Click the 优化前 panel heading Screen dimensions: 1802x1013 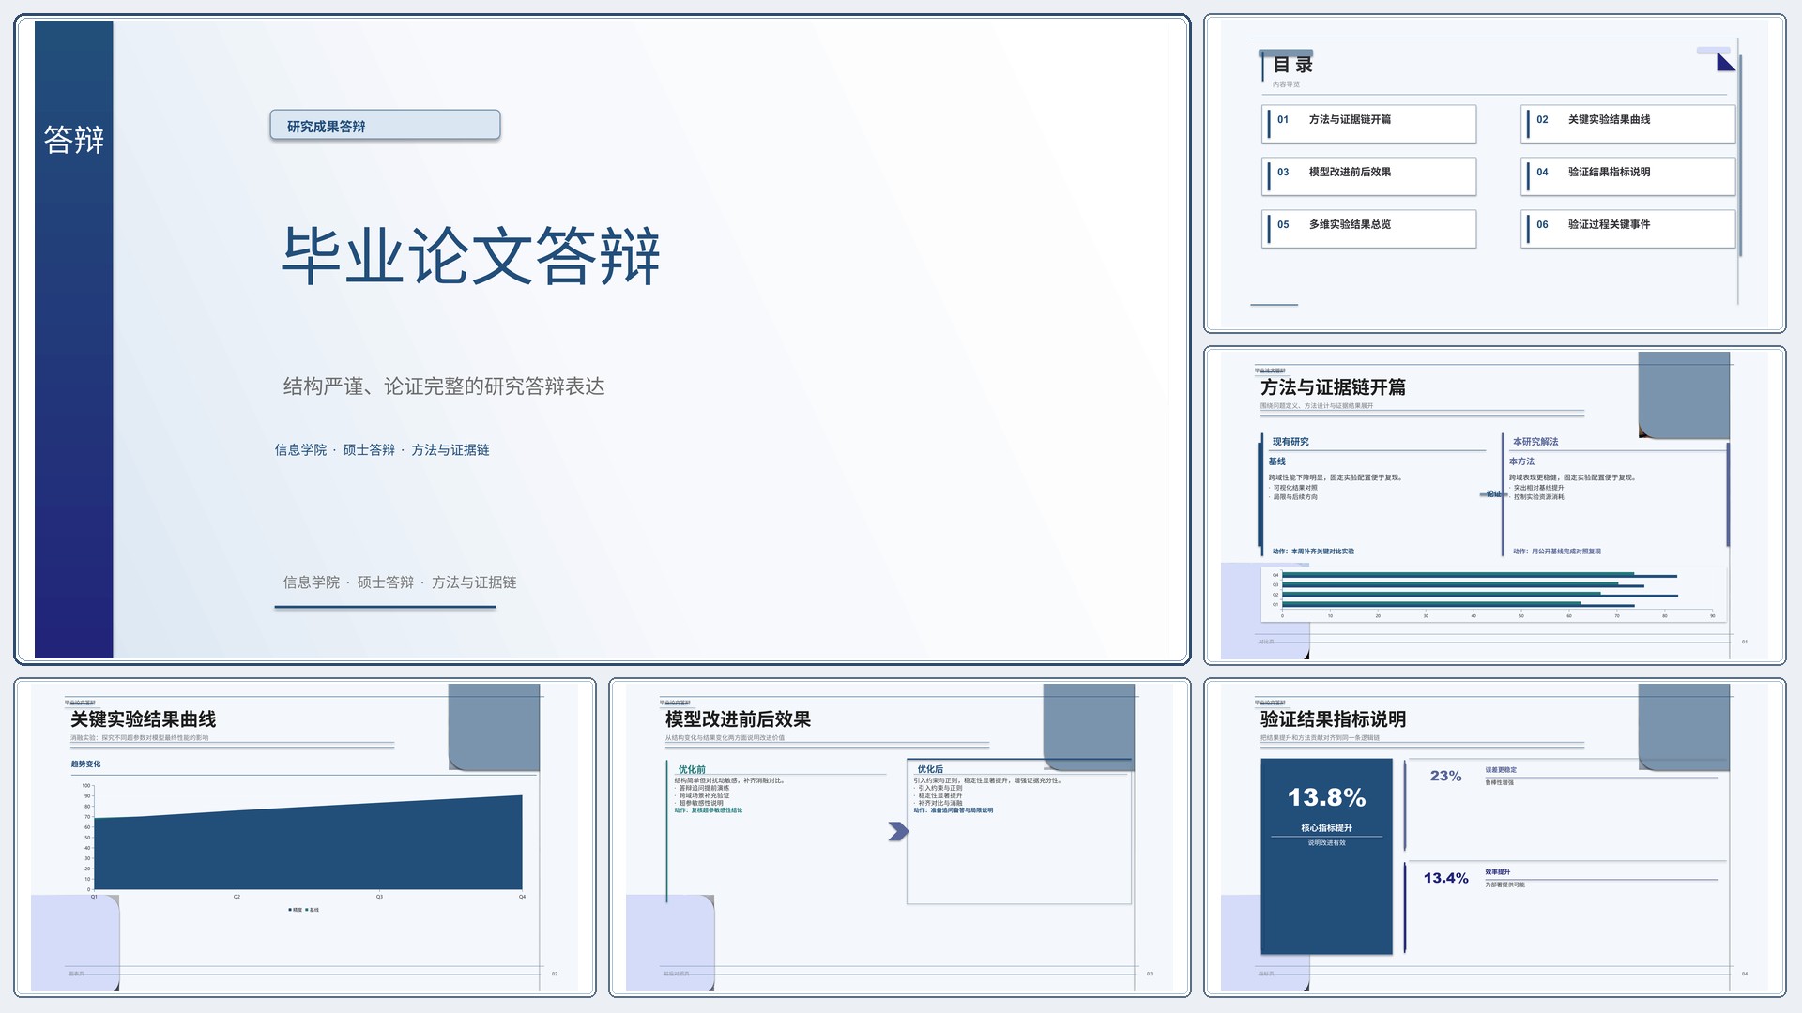[x=692, y=769]
